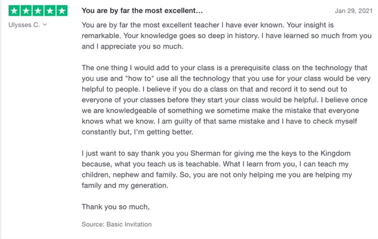The image size is (378, 239).
Task: Click the third green rating star
Action: [x=38, y=11]
